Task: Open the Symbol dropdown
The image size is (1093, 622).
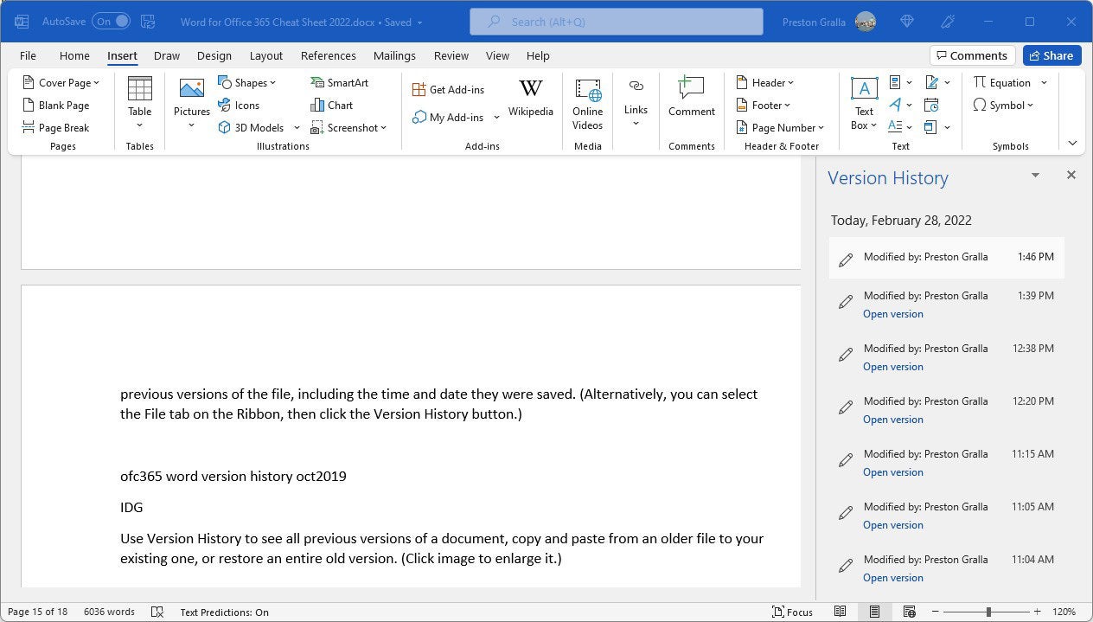Action: click(1003, 106)
